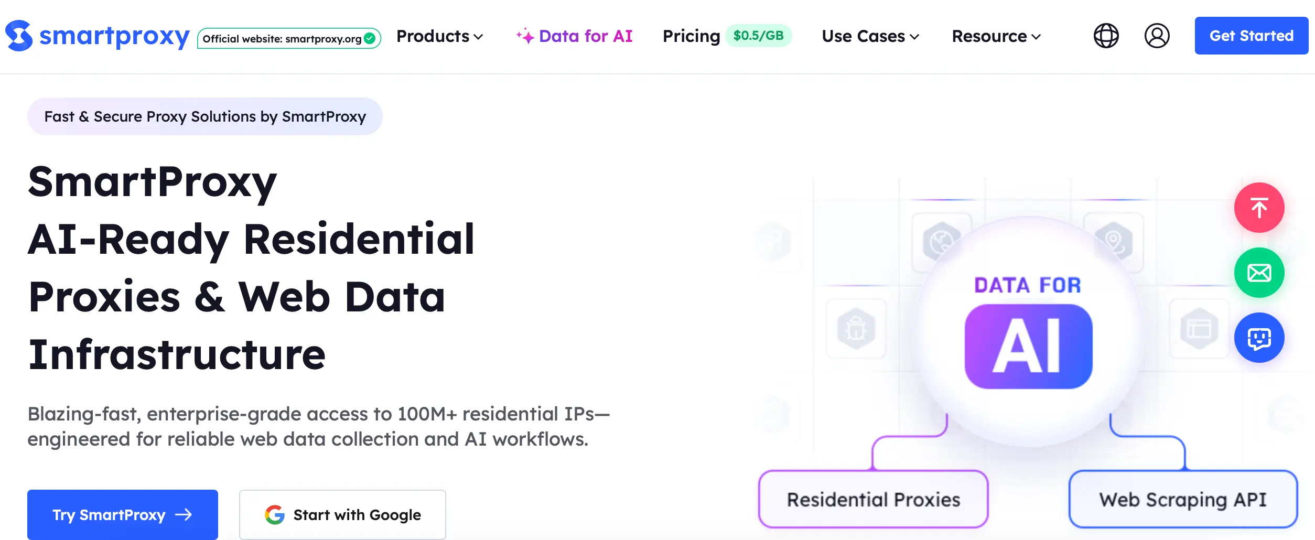This screenshot has width=1315, height=540.
Task: Click the Get Started button
Action: [1251, 36]
